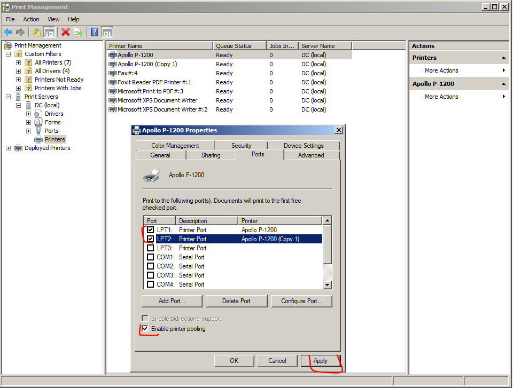Click the Foxit Reader PDF Printer icon

click(113, 82)
